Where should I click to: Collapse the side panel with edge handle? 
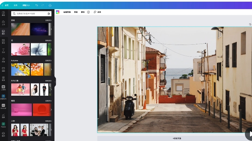55,82
